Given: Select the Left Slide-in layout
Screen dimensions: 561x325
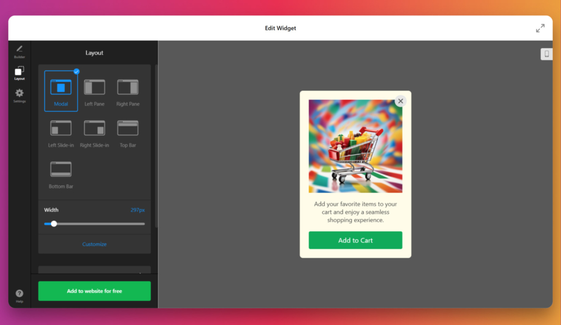Looking at the screenshot, I should tap(61, 134).
